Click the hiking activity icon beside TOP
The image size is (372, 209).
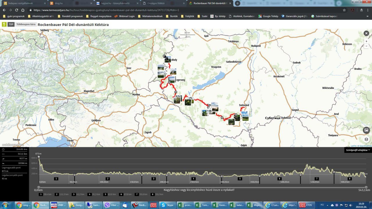(4, 24)
